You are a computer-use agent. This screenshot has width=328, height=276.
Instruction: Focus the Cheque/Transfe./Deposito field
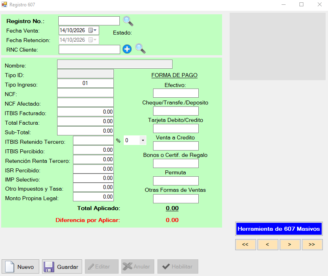[x=176, y=111]
